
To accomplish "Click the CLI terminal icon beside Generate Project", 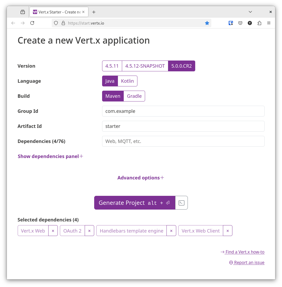I will [181, 203].
